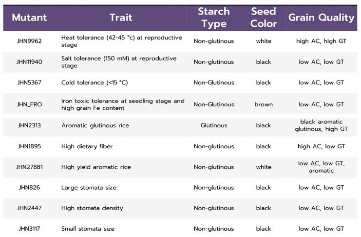Click the Seed Color column header

[264, 18]
